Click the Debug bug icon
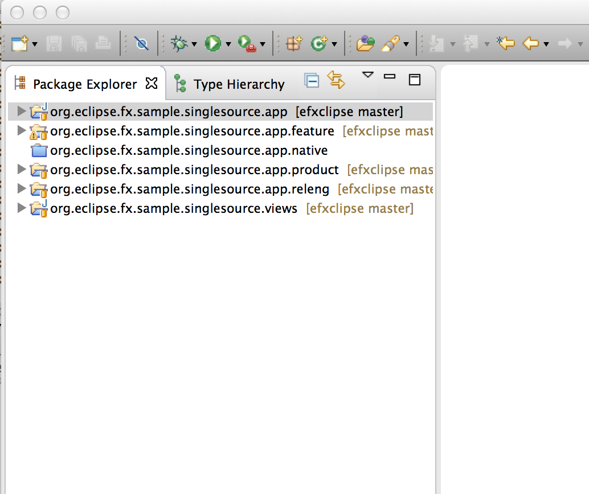The width and height of the screenshot is (589, 494). click(x=179, y=43)
